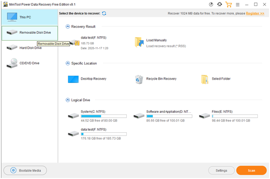Click the Removable Disk Drive icon
270x179 pixels.
pos(12,32)
